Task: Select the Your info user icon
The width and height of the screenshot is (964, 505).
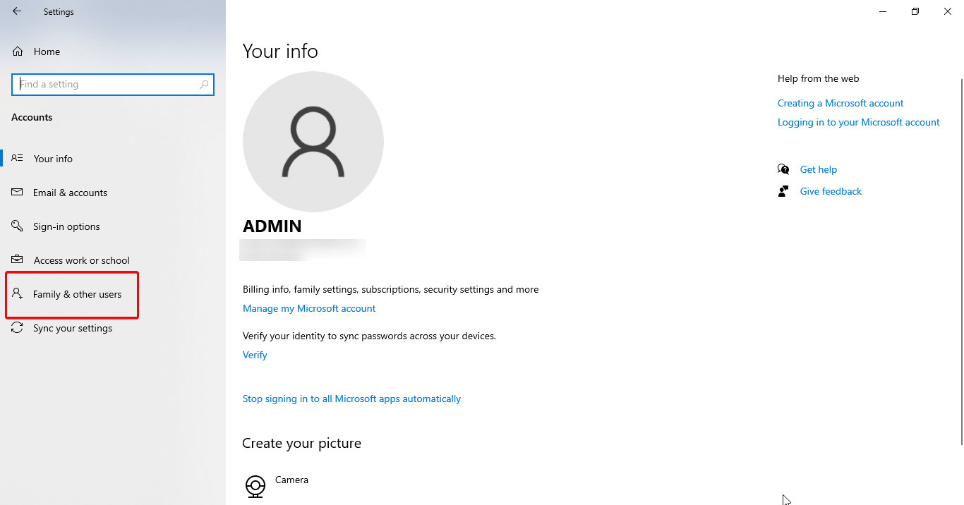Action: (x=18, y=158)
